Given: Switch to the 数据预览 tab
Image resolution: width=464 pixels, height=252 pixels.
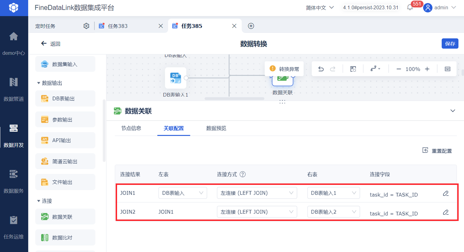Looking at the screenshot, I should click(x=216, y=128).
